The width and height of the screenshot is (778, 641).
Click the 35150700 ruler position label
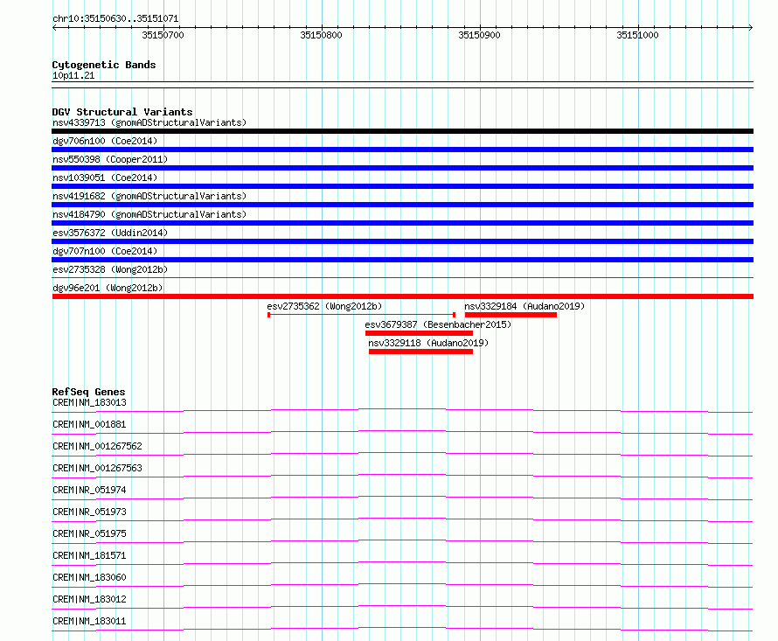coord(163,35)
